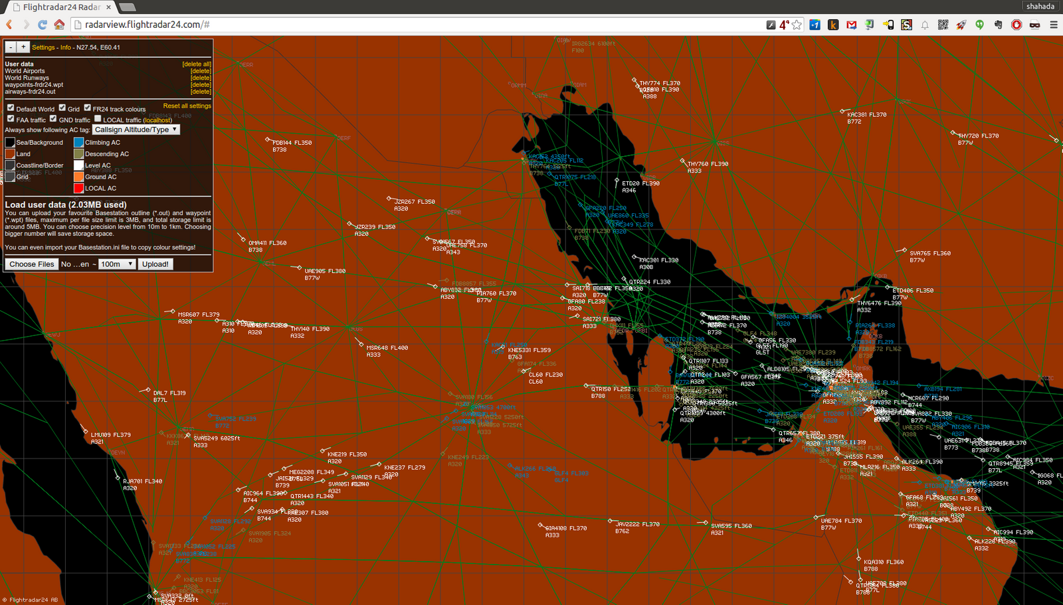Pick Coastline/Border colour swatch
1063x605 pixels.
click(x=10, y=165)
